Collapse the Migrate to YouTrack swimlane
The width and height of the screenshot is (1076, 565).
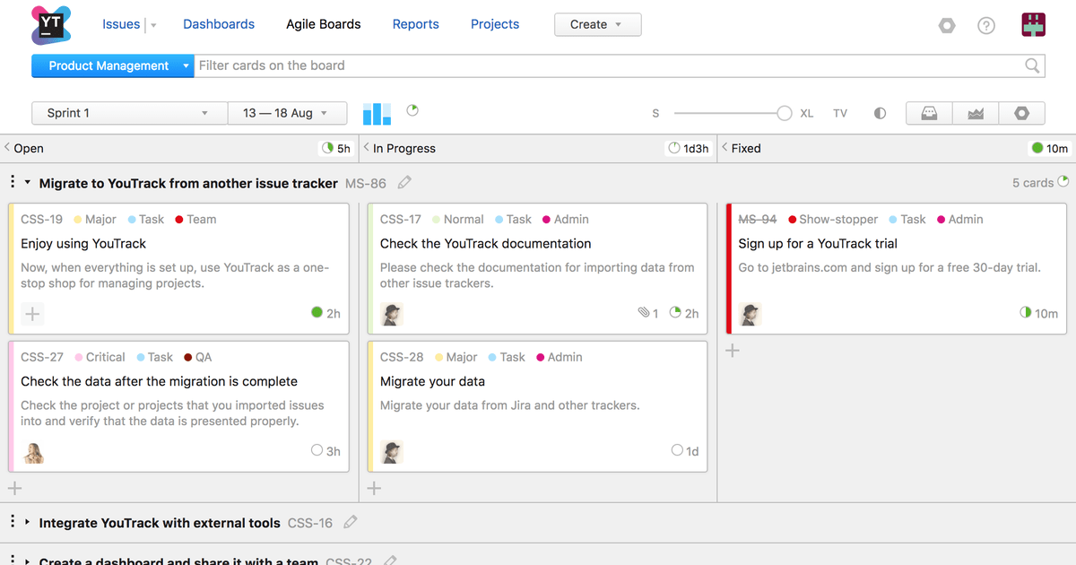[x=28, y=182]
